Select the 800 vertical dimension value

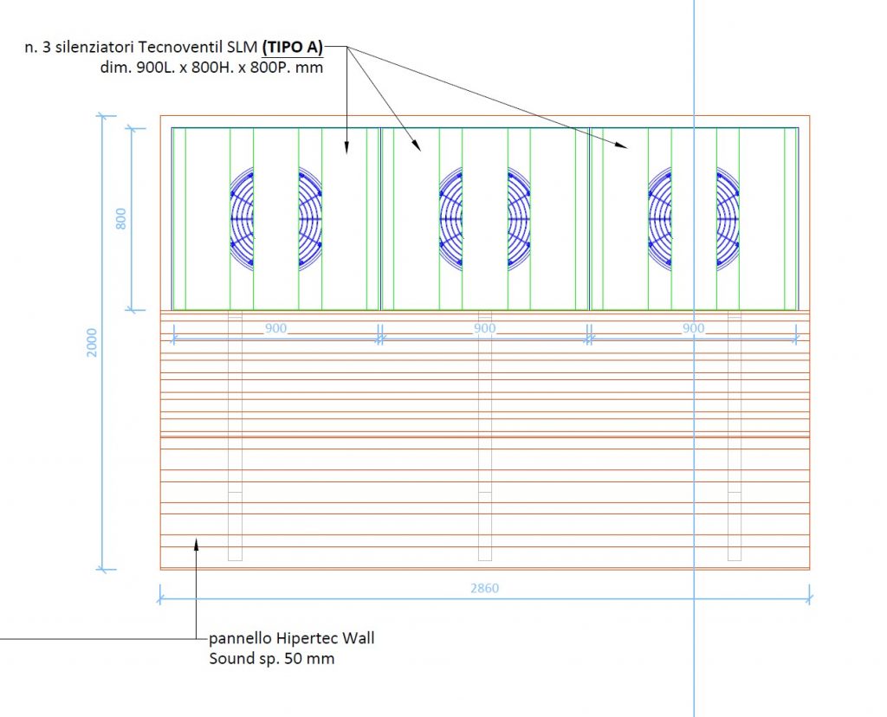(121, 219)
